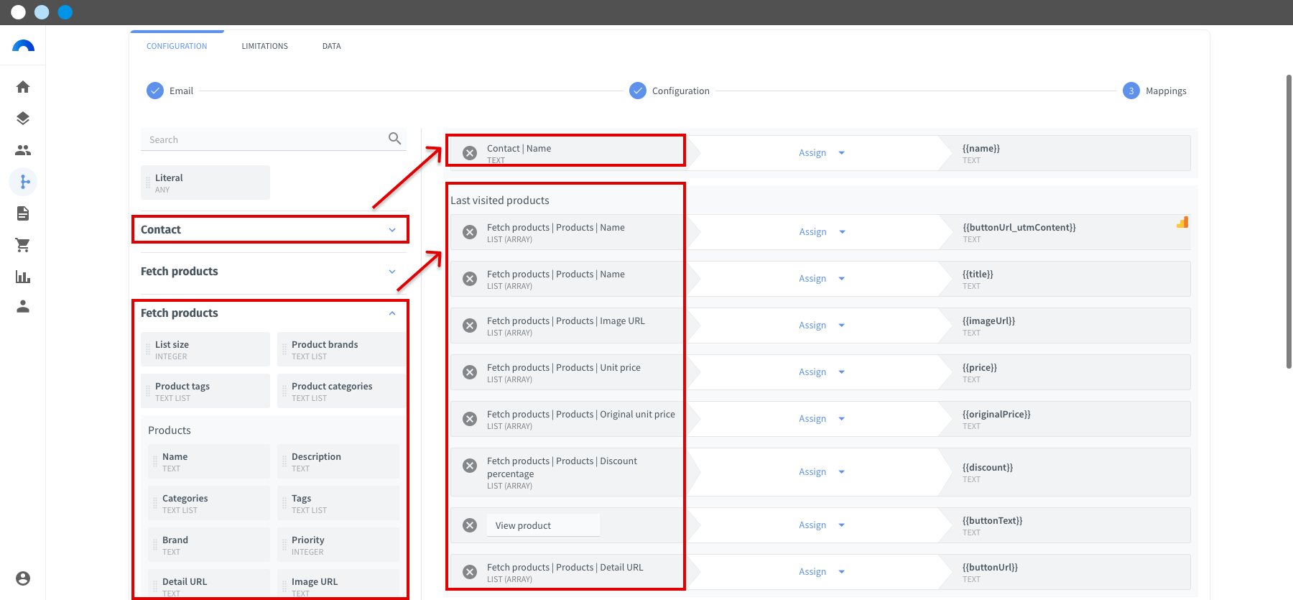The width and height of the screenshot is (1293, 600).
Task: Open the contacts group icon in sidebar
Action: coord(23,150)
